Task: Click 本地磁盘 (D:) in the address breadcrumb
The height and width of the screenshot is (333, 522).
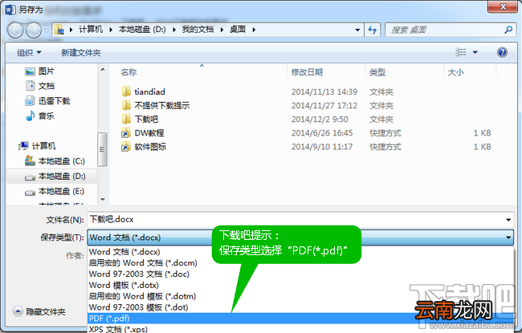Action: 142,30
